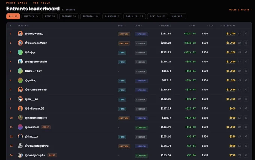Sort by Potential column header
255x160 pixels.
point(228,25)
